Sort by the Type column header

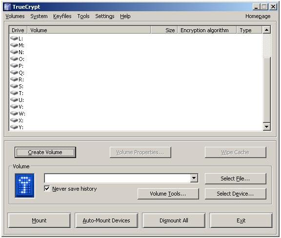click(249, 30)
